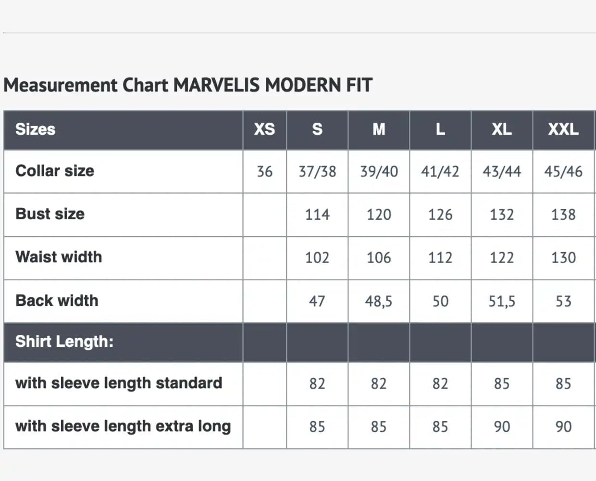Viewport: 596px width, 481px height.
Task: Select the Bust size row label
Action: coord(50,214)
